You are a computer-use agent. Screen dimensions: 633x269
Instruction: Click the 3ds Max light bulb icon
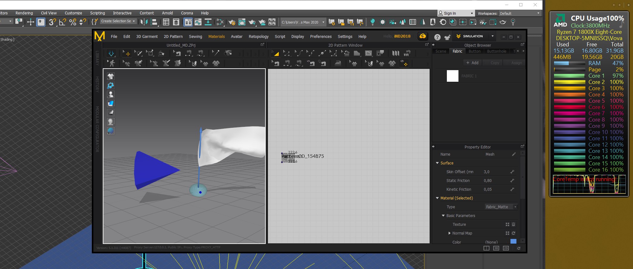[x=372, y=22]
